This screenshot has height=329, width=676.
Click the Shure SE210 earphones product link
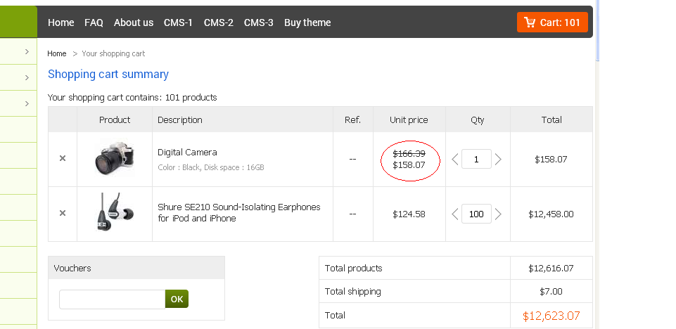coord(239,212)
